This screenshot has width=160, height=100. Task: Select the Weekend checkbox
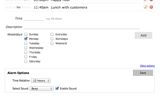[x=52, y=43]
